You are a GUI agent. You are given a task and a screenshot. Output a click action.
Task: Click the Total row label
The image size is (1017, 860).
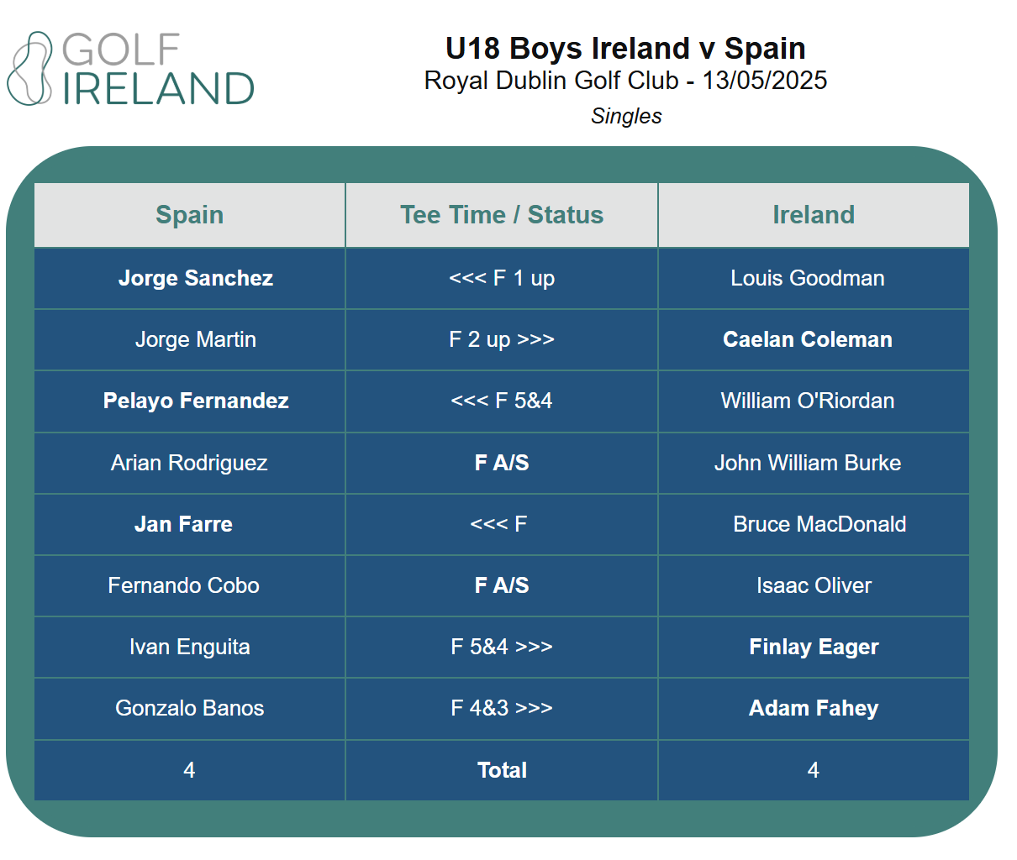click(x=502, y=770)
